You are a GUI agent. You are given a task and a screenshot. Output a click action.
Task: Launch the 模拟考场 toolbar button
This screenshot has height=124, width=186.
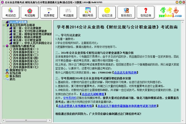pyautogui.click(x=88, y=12)
